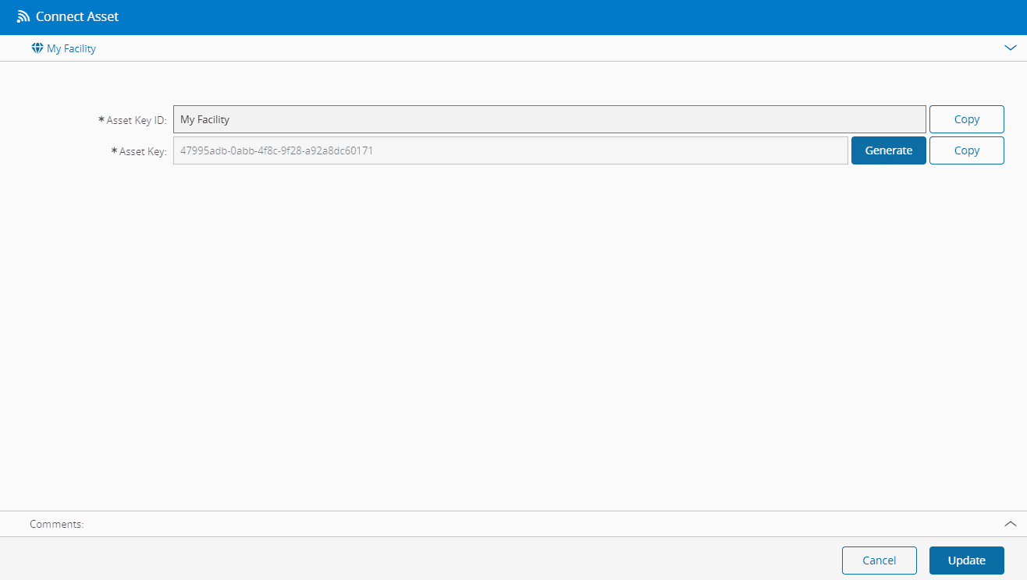The width and height of the screenshot is (1027, 580).
Task: Click the Update button
Action: click(x=966, y=561)
